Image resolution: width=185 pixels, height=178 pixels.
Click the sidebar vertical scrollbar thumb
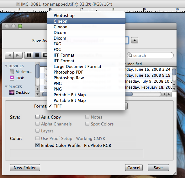(38, 71)
